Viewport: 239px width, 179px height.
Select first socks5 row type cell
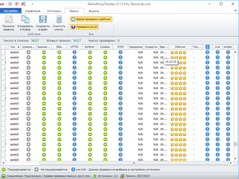coord(15,52)
